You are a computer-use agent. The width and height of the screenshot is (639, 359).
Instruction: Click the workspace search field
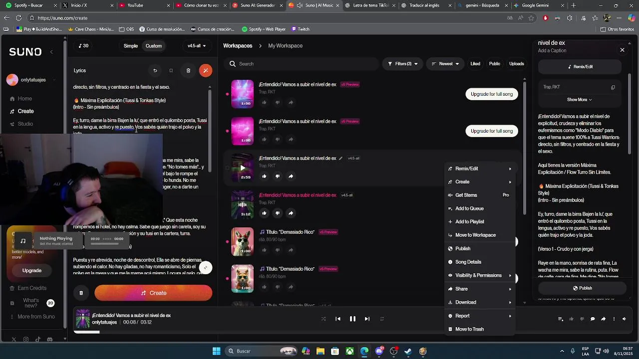[x=301, y=64]
